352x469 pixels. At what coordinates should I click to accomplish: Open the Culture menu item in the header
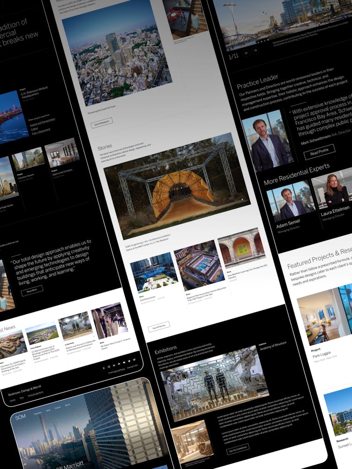[x=58, y=408]
